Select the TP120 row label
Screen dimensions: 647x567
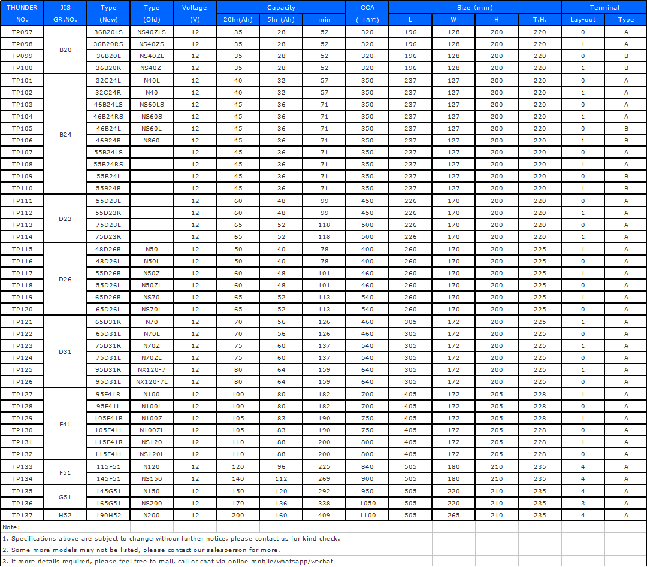click(x=22, y=310)
